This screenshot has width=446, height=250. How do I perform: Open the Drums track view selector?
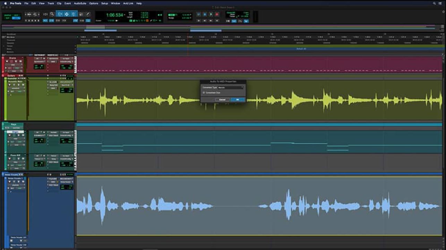coord(13,65)
